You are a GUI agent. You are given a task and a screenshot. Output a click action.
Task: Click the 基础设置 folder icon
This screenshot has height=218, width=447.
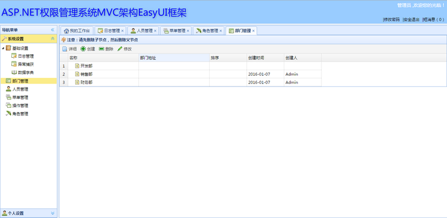tap(8, 48)
